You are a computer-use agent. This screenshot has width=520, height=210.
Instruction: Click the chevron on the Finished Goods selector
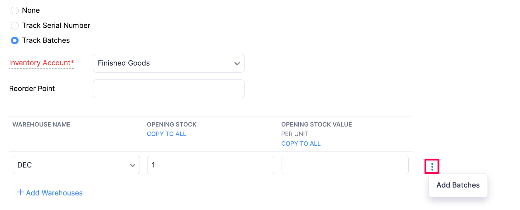pos(237,63)
